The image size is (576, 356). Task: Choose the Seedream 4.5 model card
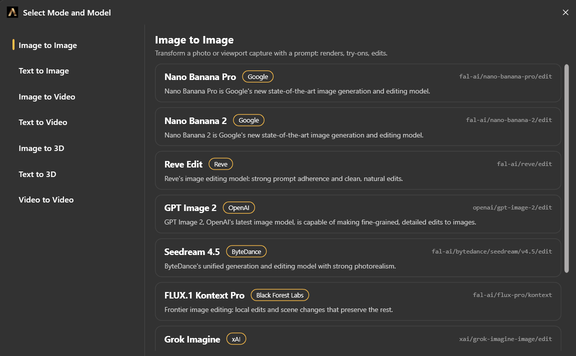coord(358,258)
